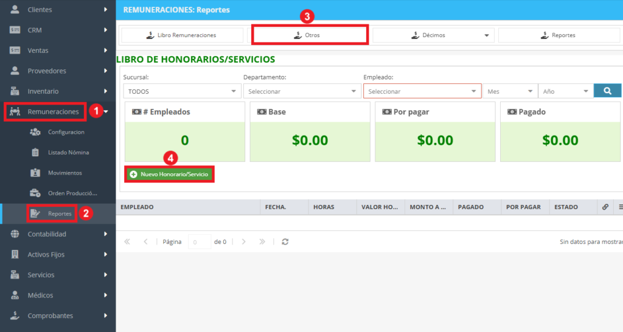623x332 pixels.
Task: Expand the Ventas sidebar menu
Action: tap(58, 50)
